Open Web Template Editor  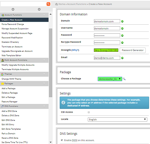coord(11,55)
